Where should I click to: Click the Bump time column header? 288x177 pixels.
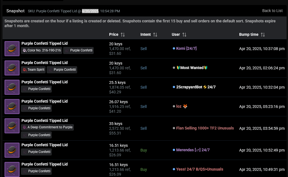249,34
